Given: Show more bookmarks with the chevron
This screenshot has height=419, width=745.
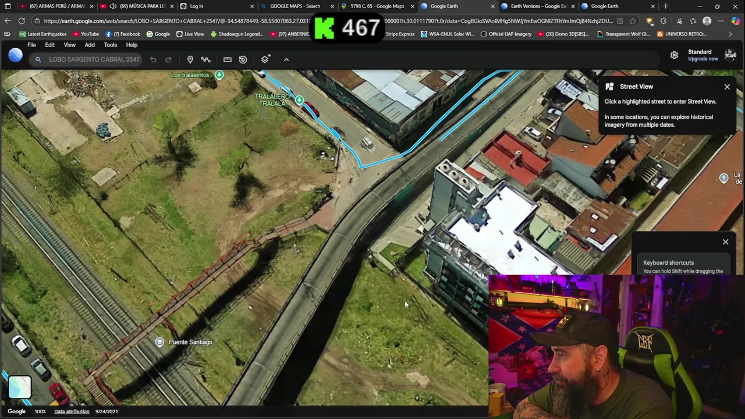Looking at the screenshot, I should click(x=730, y=34).
